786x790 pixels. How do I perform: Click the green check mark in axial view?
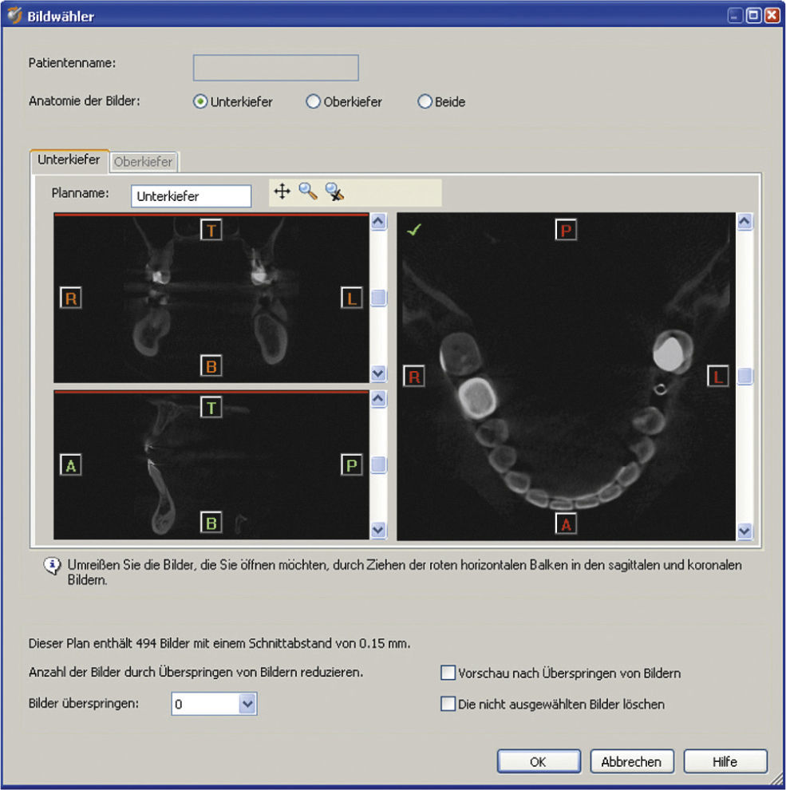pos(413,231)
